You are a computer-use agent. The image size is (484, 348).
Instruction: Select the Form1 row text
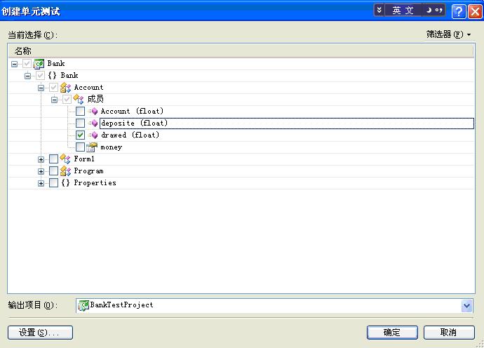84,159
